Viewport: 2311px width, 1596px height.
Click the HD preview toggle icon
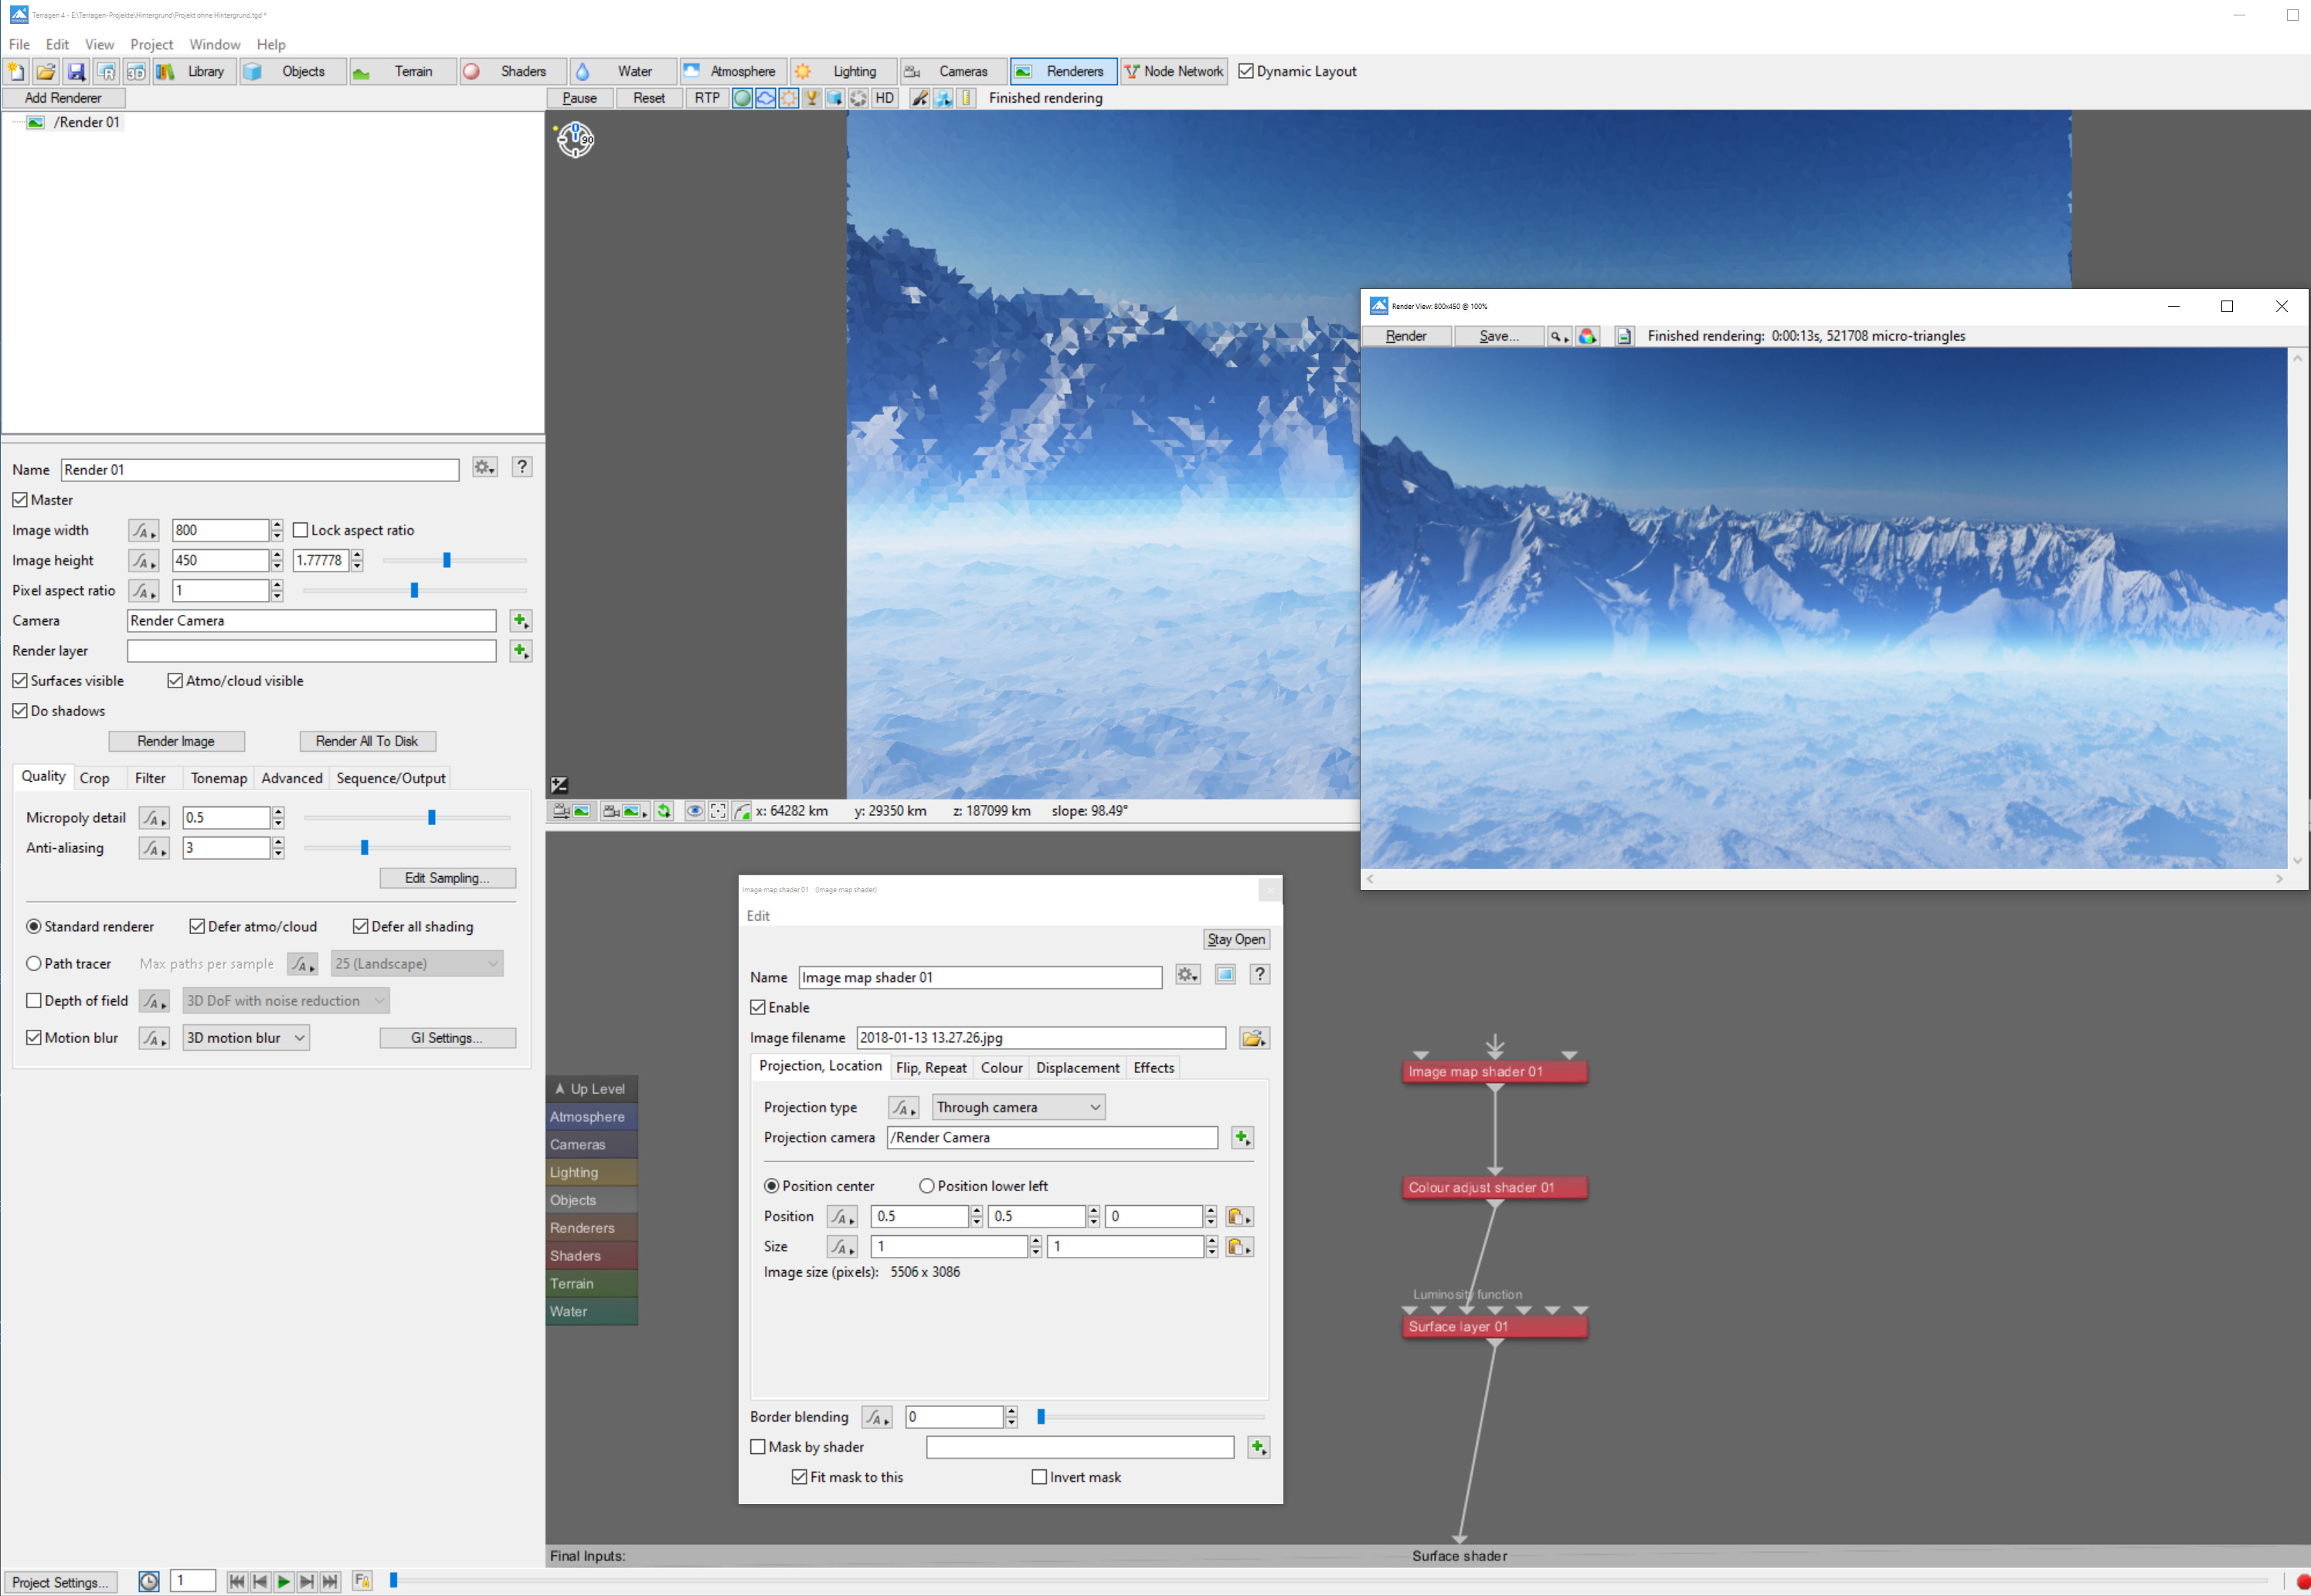(884, 98)
